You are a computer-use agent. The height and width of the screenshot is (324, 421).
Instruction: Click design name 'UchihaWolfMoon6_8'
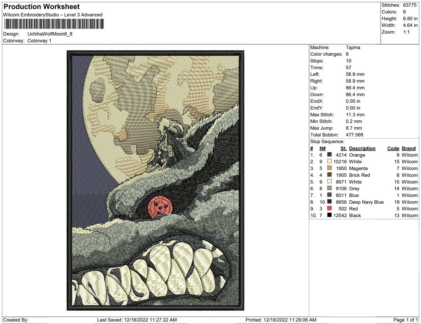coord(50,34)
